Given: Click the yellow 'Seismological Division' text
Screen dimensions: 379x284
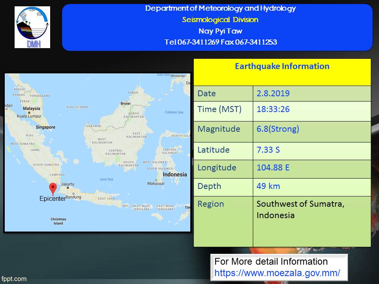Looking at the screenshot, I should [220, 20].
